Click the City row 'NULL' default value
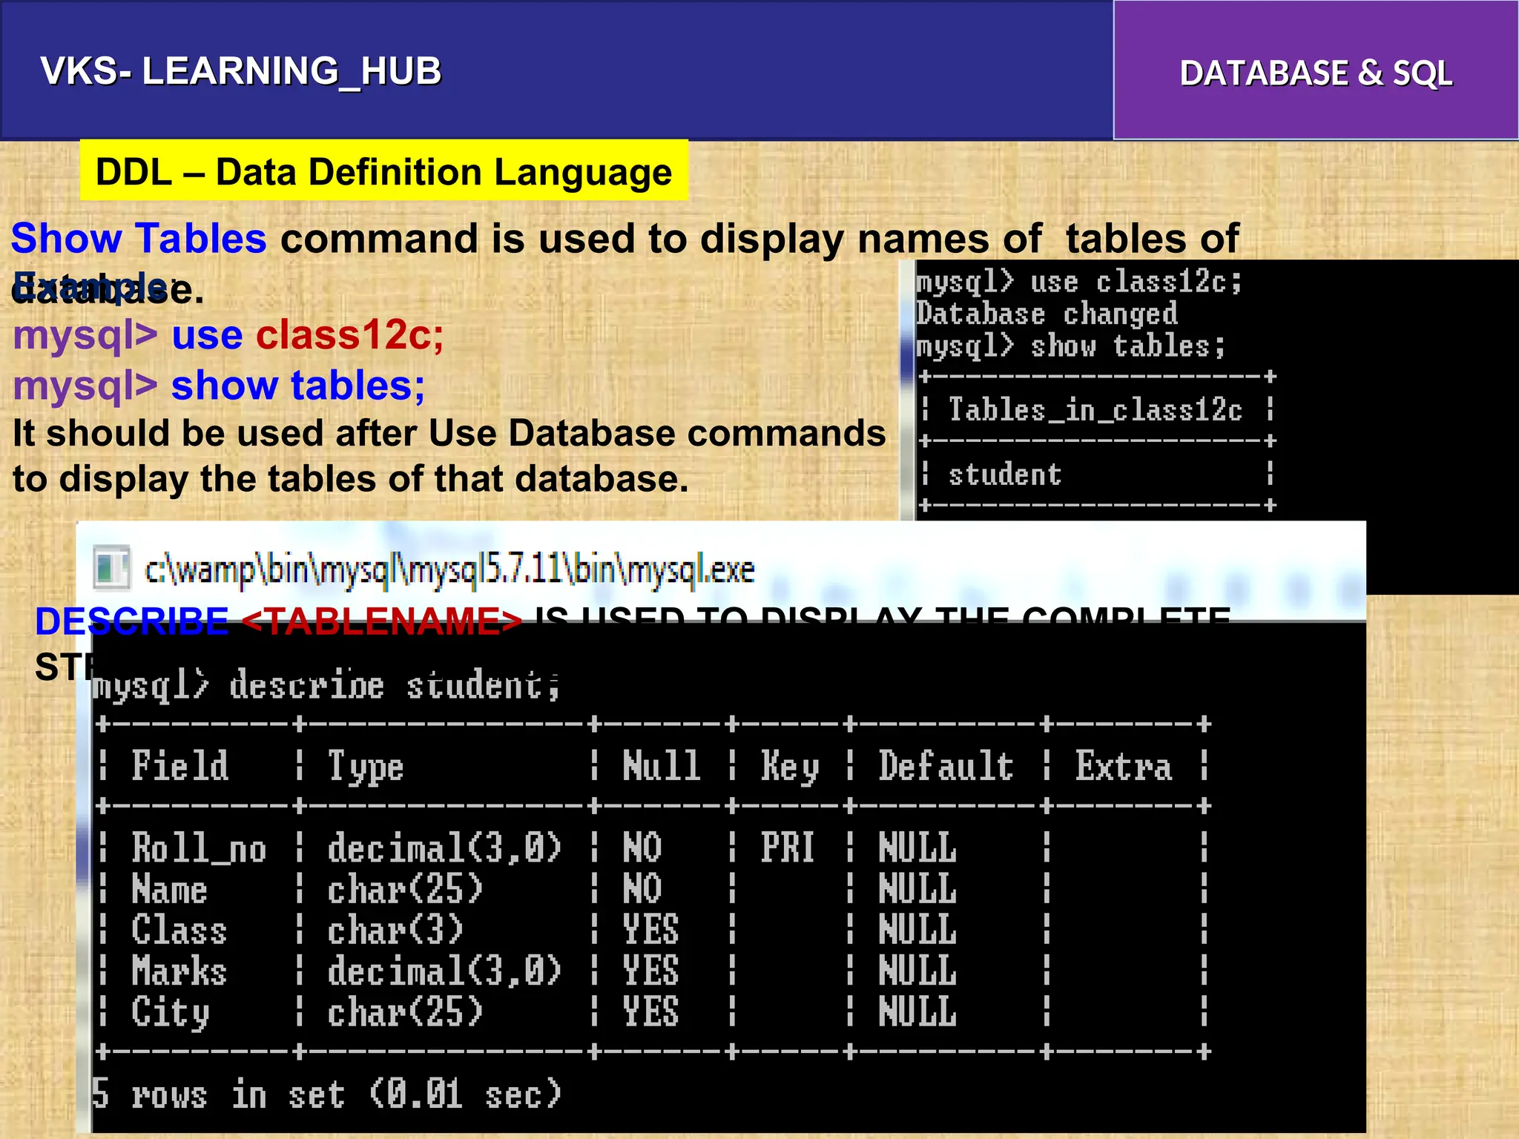The image size is (1519, 1139). tap(917, 1012)
